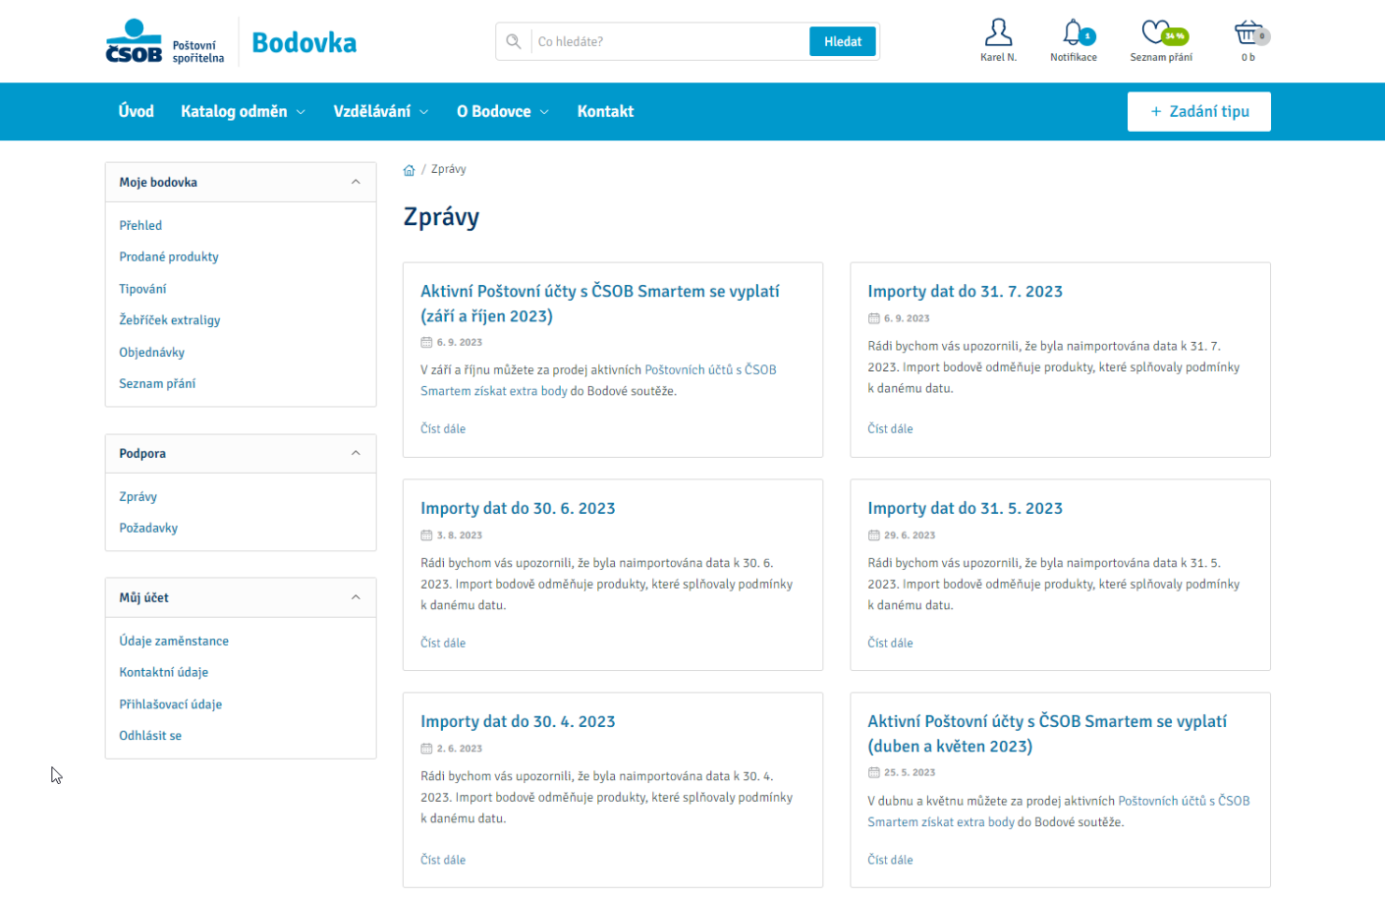Collapse the Můj účet sidebar panel

(356, 597)
